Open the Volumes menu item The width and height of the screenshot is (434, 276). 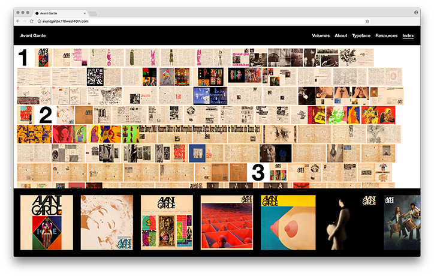pos(321,35)
